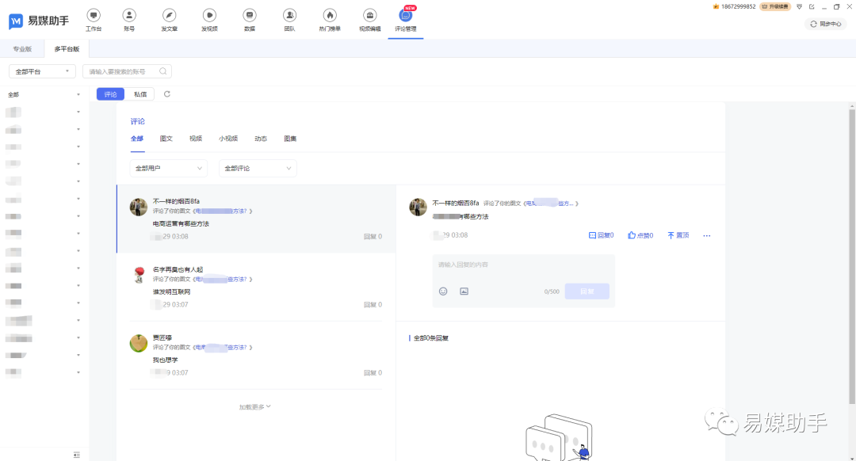Open 发文章 article publishing

point(170,20)
